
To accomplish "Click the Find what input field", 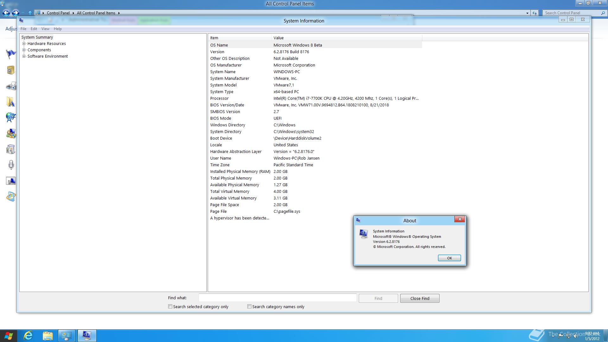I will 277,298.
